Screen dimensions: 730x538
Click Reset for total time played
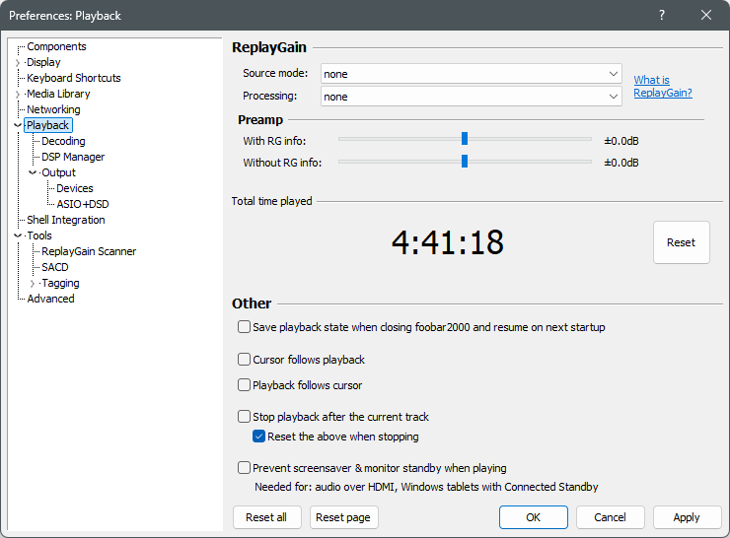(x=681, y=242)
